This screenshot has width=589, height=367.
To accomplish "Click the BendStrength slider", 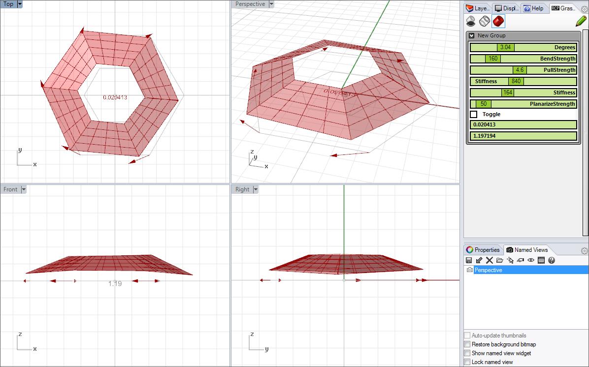I will (x=523, y=59).
